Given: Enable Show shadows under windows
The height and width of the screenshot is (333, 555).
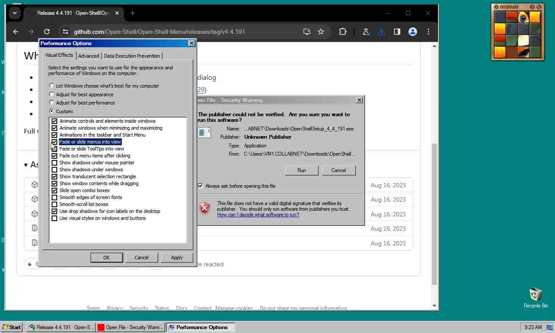Looking at the screenshot, I should 55,170.
